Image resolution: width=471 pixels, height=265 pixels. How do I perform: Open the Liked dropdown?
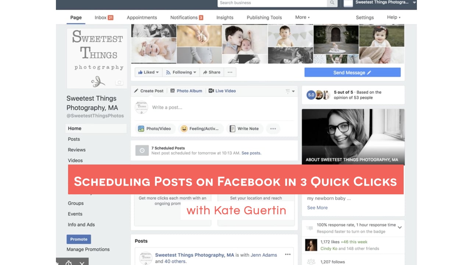[148, 73]
